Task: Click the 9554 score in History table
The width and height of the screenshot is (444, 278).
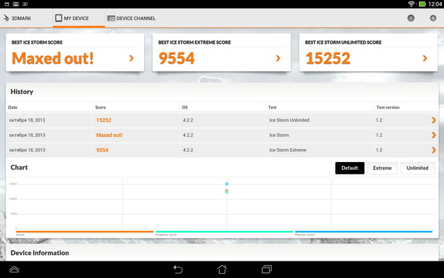Action: pos(102,150)
